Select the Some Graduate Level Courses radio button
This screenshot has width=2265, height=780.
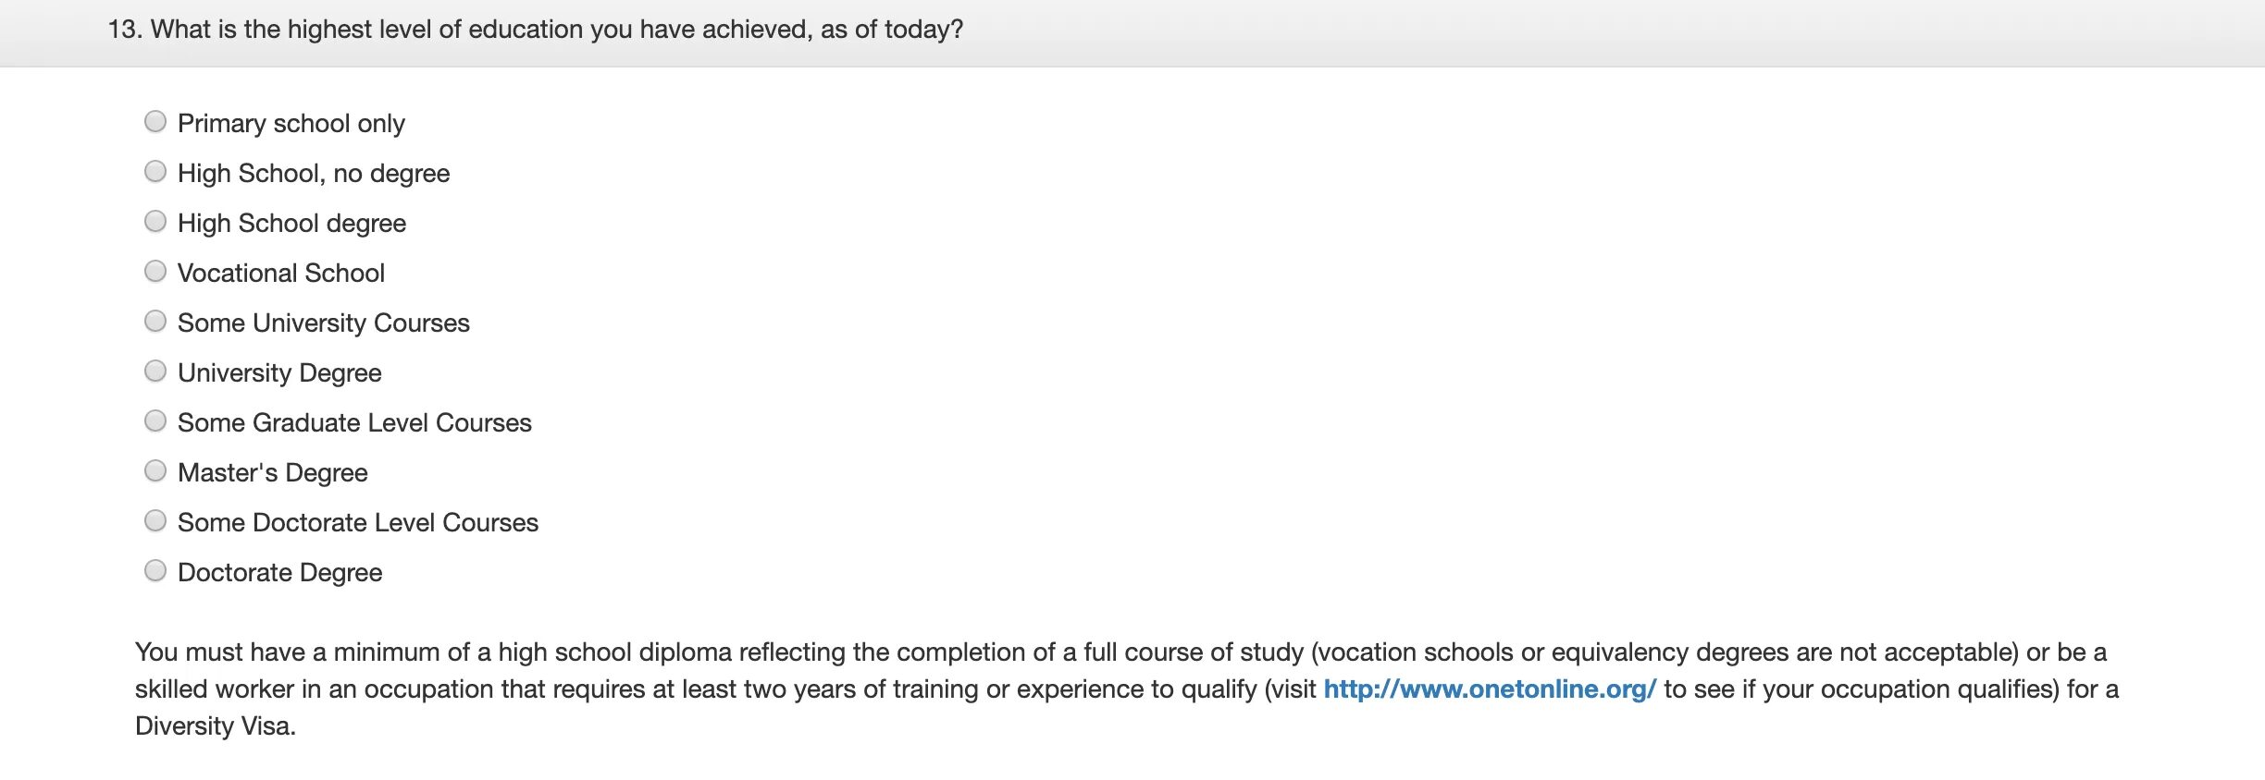[x=155, y=421]
